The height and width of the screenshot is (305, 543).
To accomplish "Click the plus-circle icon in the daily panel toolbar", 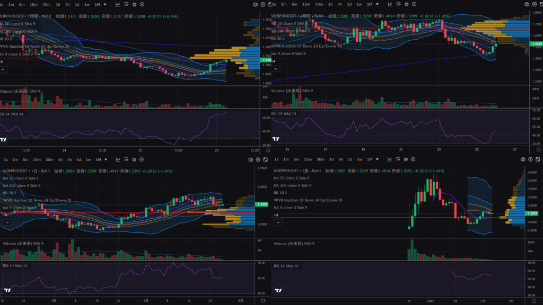I will point(142,159).
